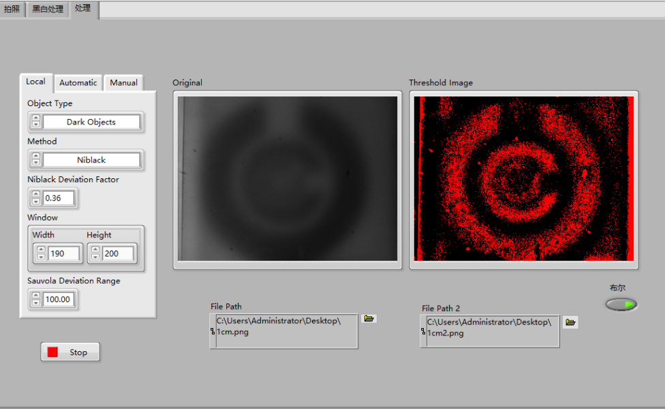Click the Niblack Deviation Factor stepper arrows
This screenshot has height=409, width=665.
[35, 198]
